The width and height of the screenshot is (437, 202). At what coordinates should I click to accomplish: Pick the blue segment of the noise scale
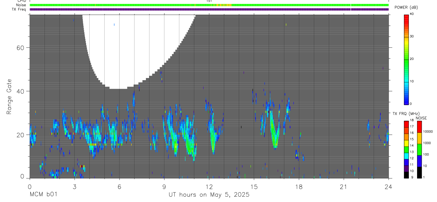point(419,161)
